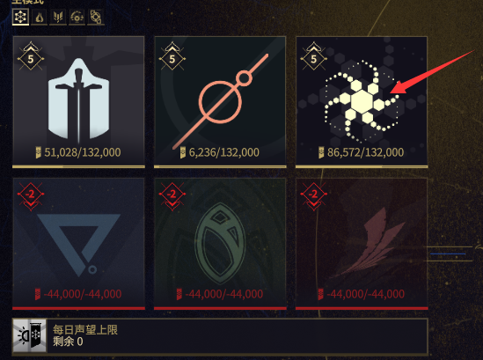
Task: Open the interlocking gears tab
Action: click(x=96, y=17)
